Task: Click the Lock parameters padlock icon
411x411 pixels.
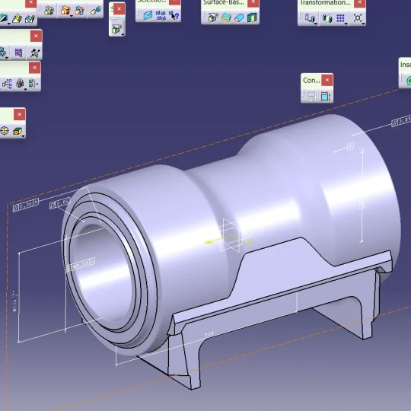Action: 20,84
